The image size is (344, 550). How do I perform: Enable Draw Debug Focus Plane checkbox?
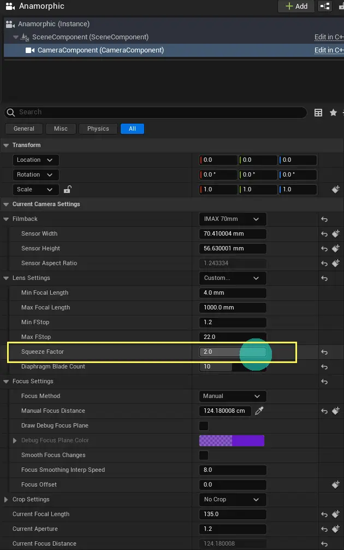[x=204, y=425]
